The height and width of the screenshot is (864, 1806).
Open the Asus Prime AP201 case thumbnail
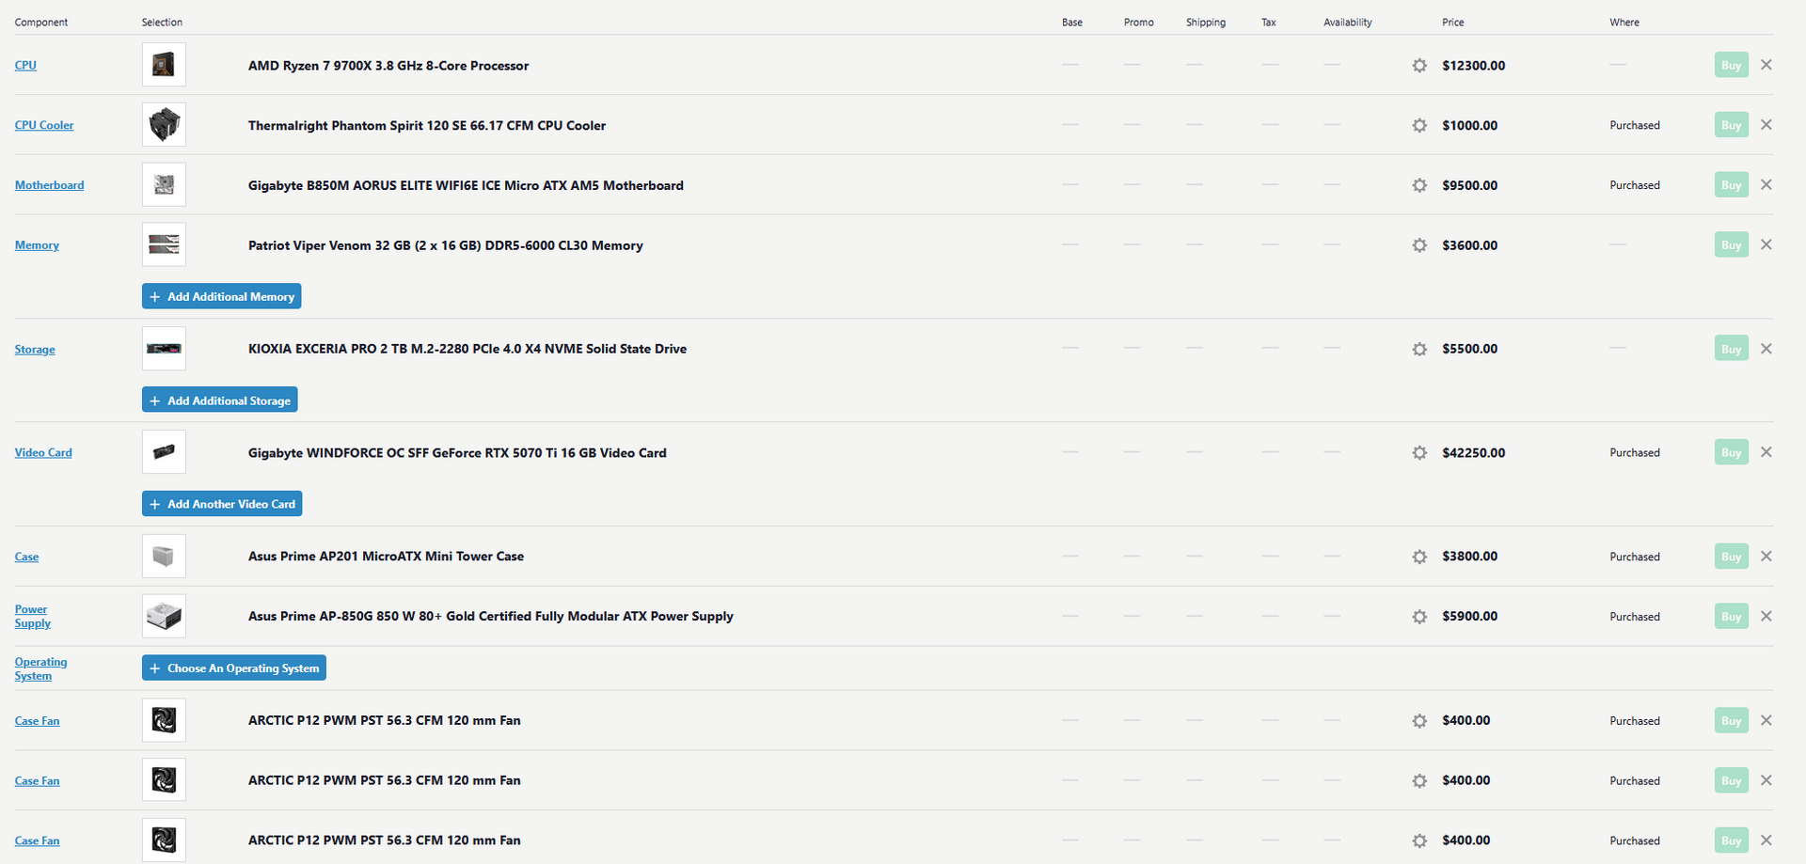(164, 556)
